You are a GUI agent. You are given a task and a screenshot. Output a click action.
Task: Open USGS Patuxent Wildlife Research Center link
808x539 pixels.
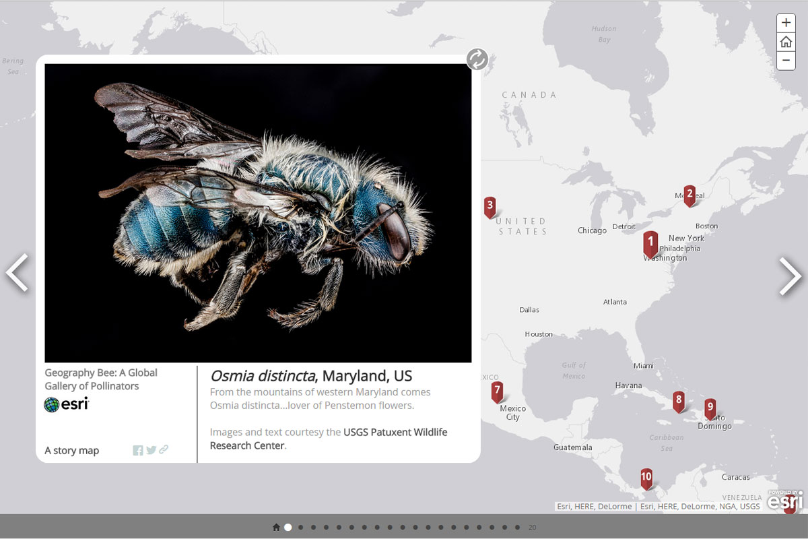click(x=395, y=433)
